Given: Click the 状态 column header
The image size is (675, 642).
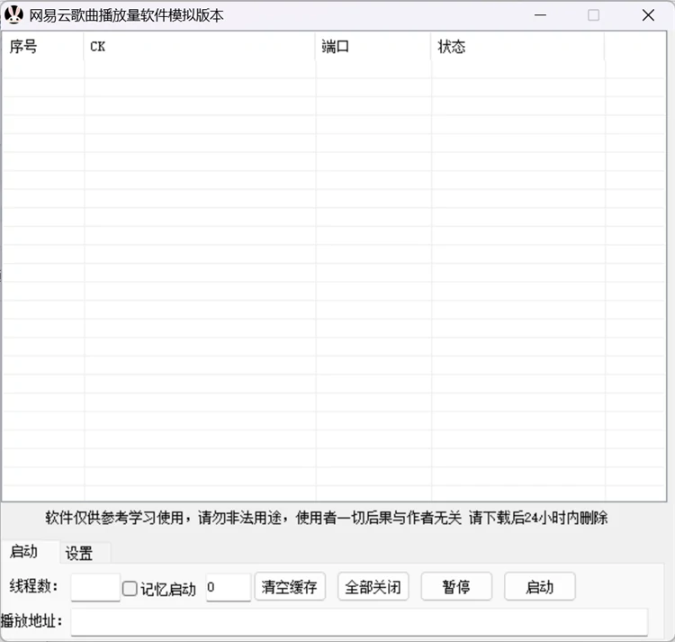Looking at the screenshot, I should [x=517, y=46].
